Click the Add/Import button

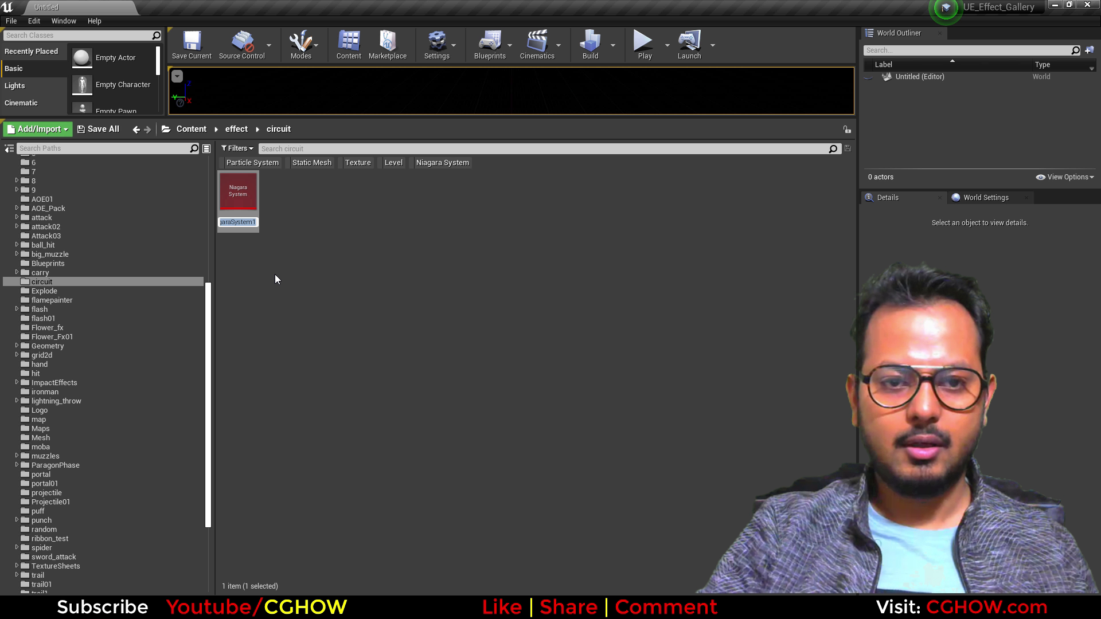(x=37, y=129)
